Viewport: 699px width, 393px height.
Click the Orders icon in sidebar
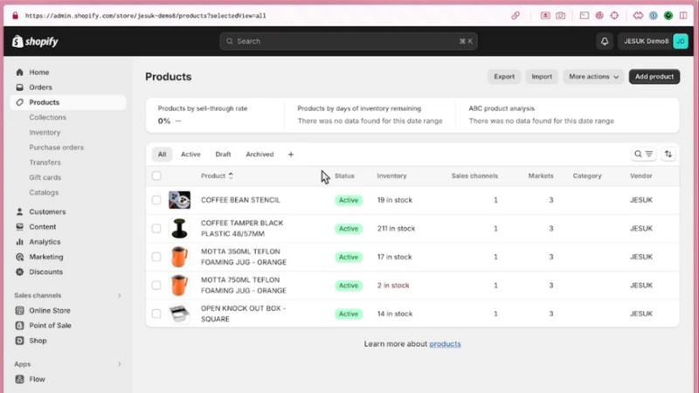coord(19,87)
